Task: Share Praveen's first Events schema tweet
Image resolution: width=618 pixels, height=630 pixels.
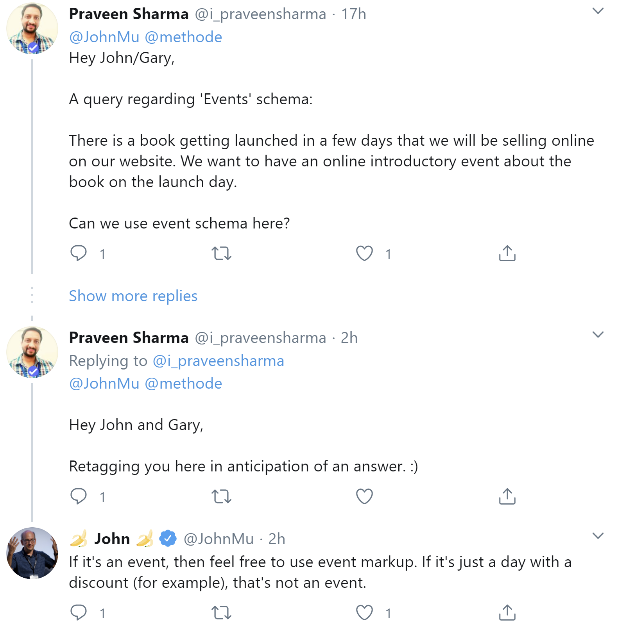Action: [507, 253]
